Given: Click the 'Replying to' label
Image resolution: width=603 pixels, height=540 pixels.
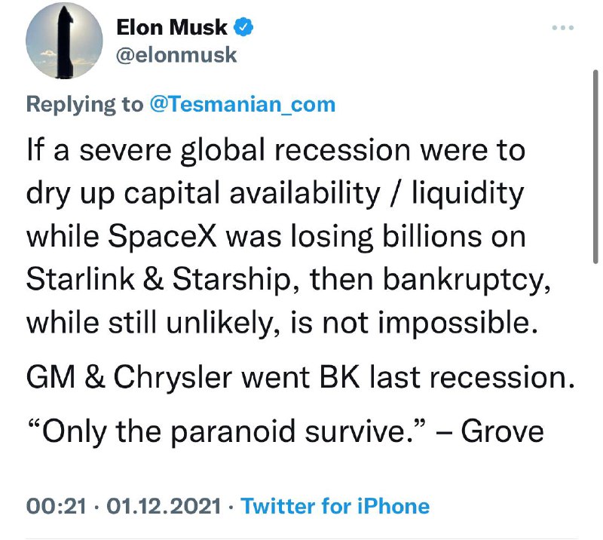Looking at the screenshot, I should tap(84, 105).
